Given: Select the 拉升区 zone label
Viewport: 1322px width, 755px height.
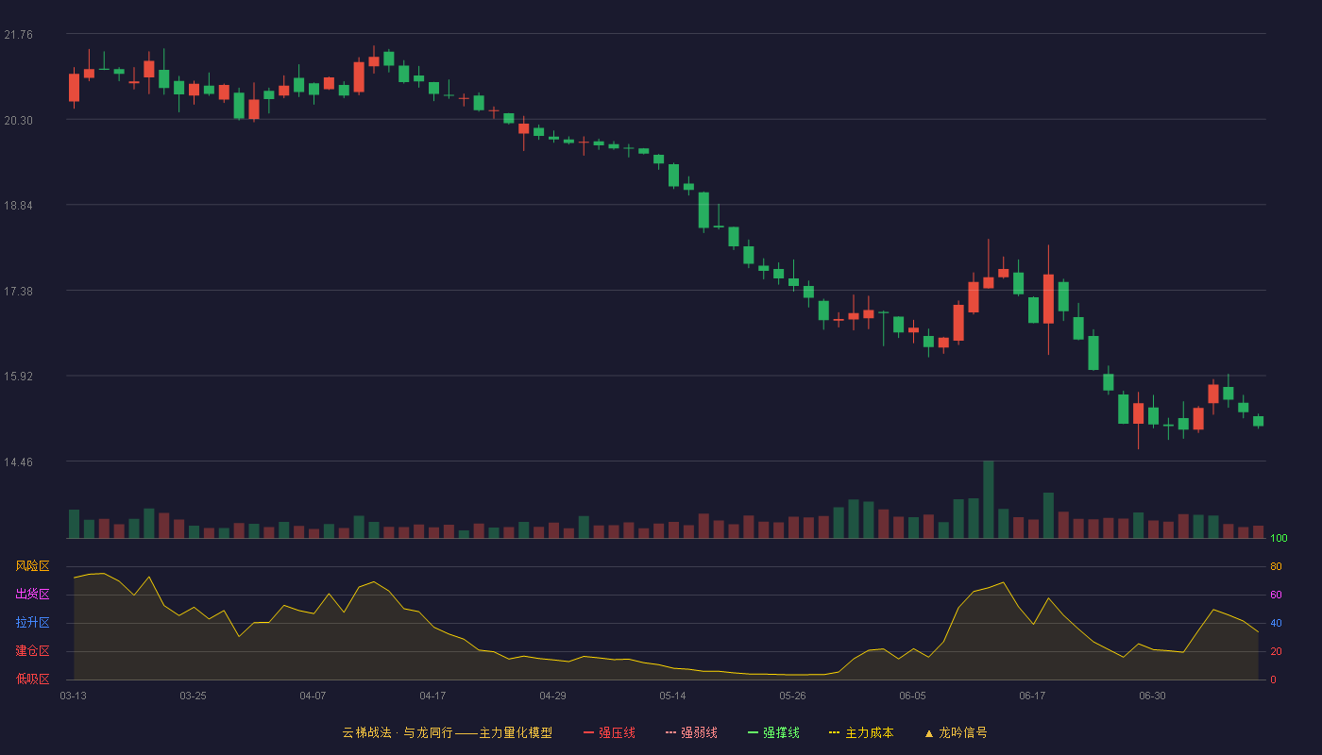Looking at the screenshot, I should tap(32, 623).
